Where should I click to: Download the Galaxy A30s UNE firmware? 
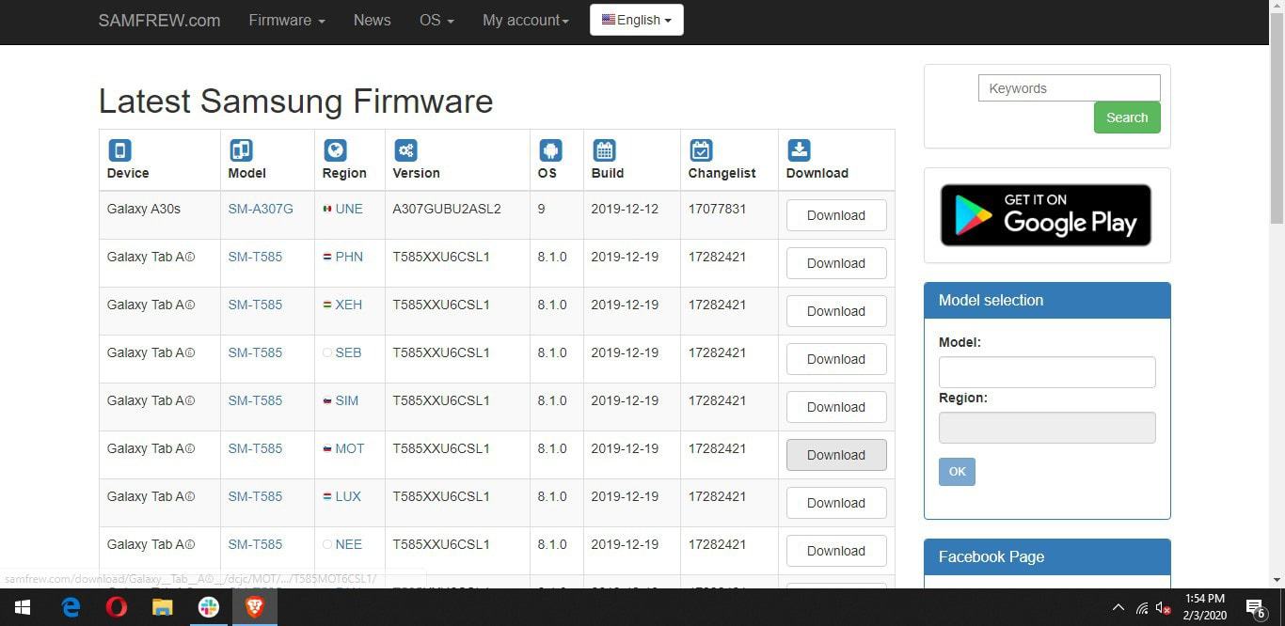pyautogui.click(x=836, y=215)
